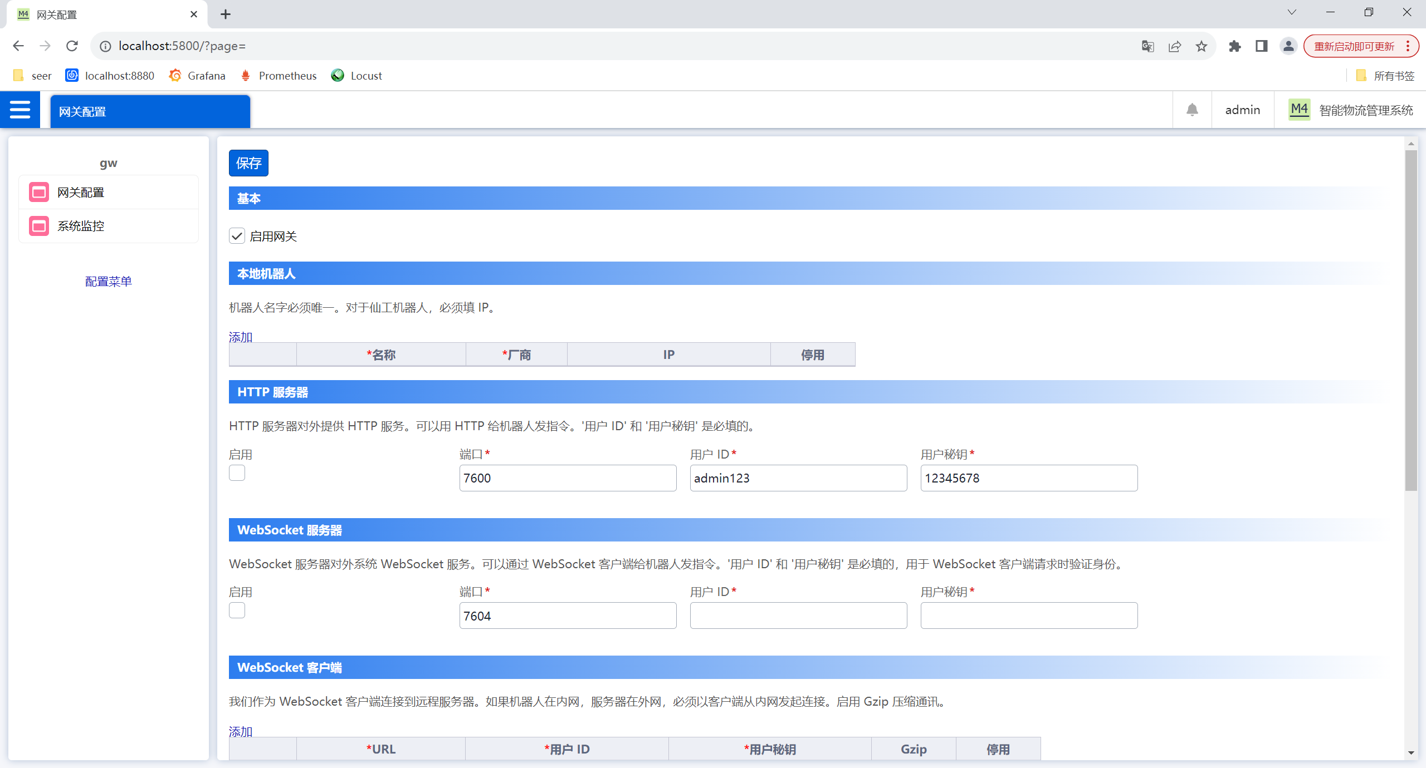Image resolution: width=1426 pixels, height=768 pixels.
Task: Click the site information icon in address bar
Action: click(x=105, y=46)
